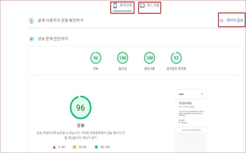Click the mobile phone icon in 휴대전화 tab

(115, 6)
